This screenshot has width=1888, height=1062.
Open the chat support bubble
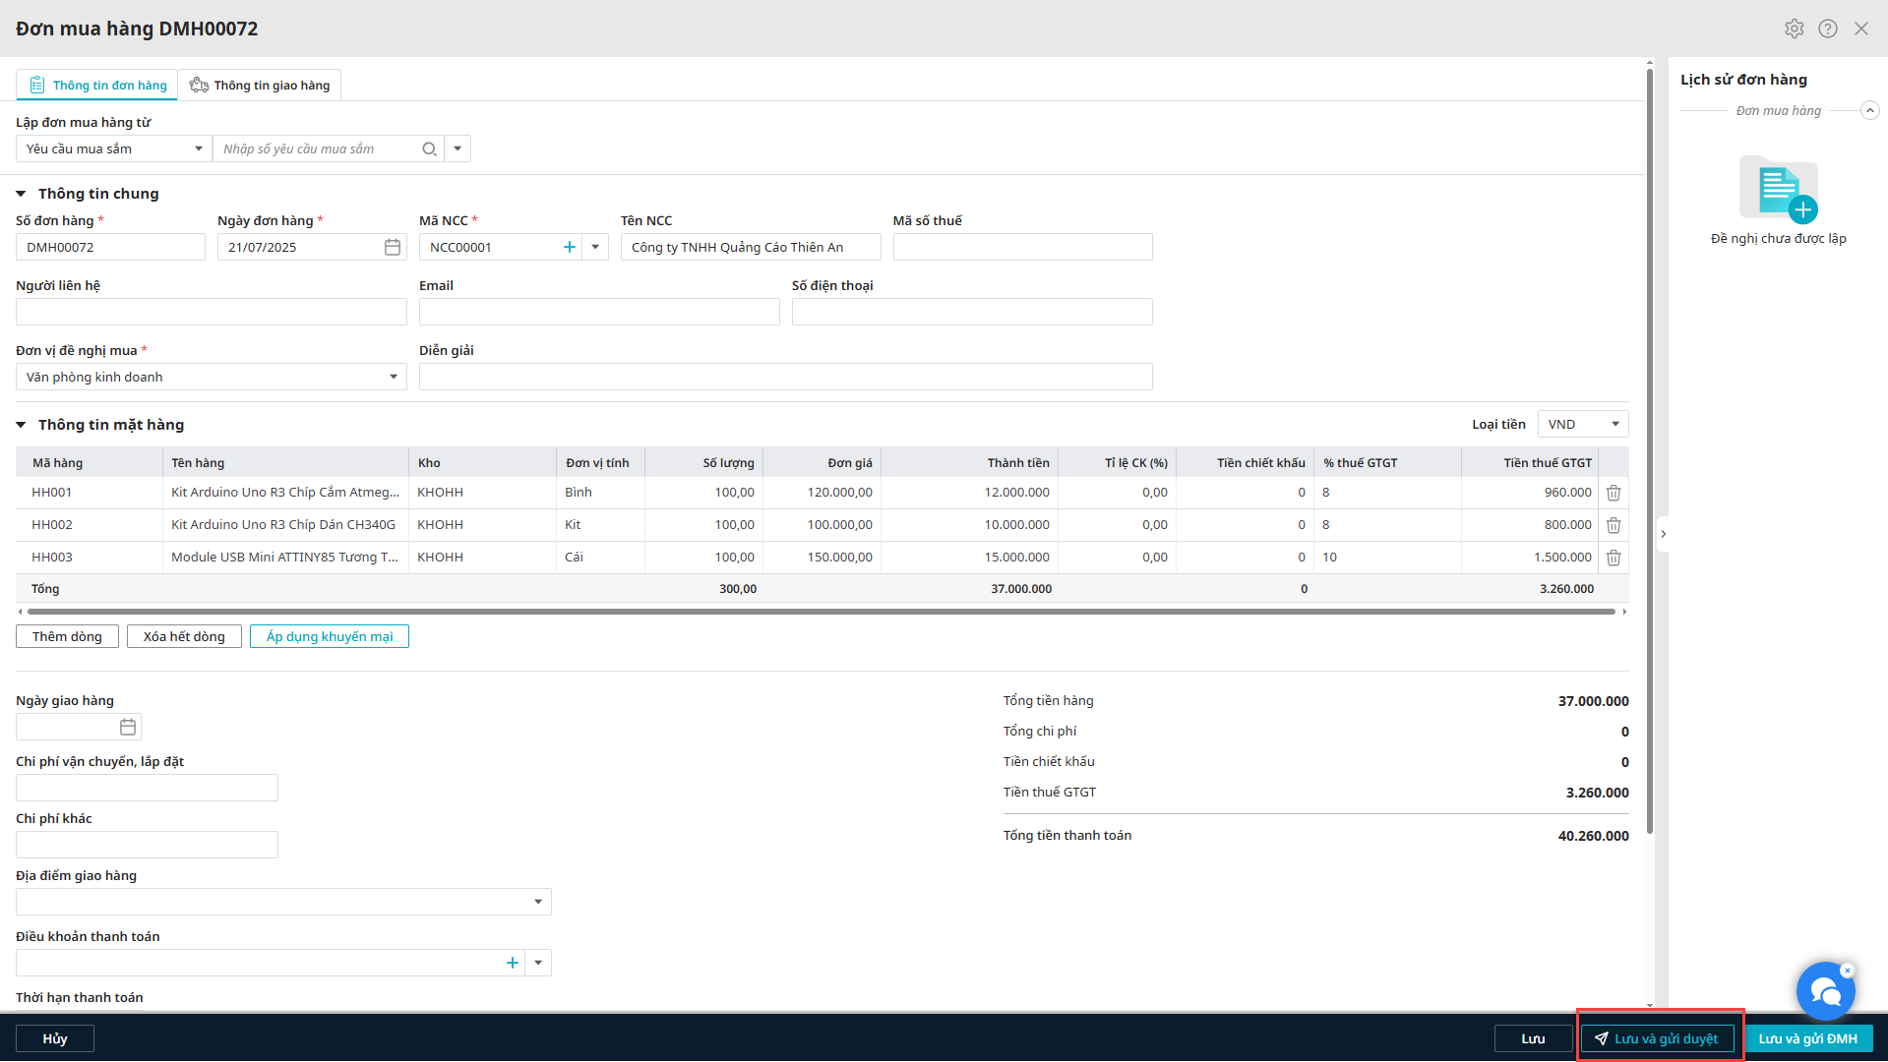(x=1825, y=992)
